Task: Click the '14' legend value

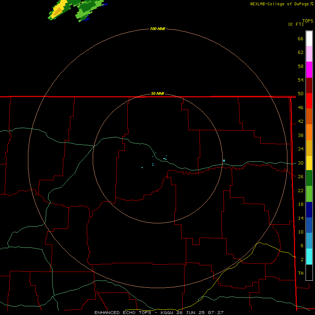Action: 301,218
